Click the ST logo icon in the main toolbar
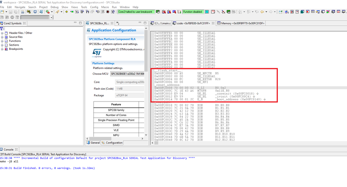Image resolution: width=347 pixels, height=187 pixels. point(41,12)
